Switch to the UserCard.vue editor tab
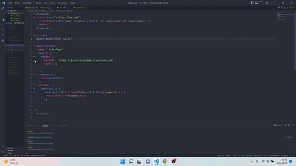The image size is (296, 166). coord(63,8)
